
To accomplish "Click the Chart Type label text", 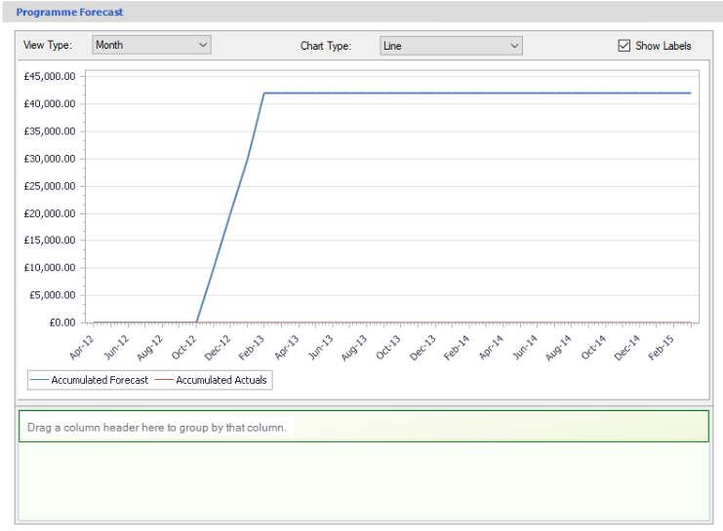I will point(325,46).
